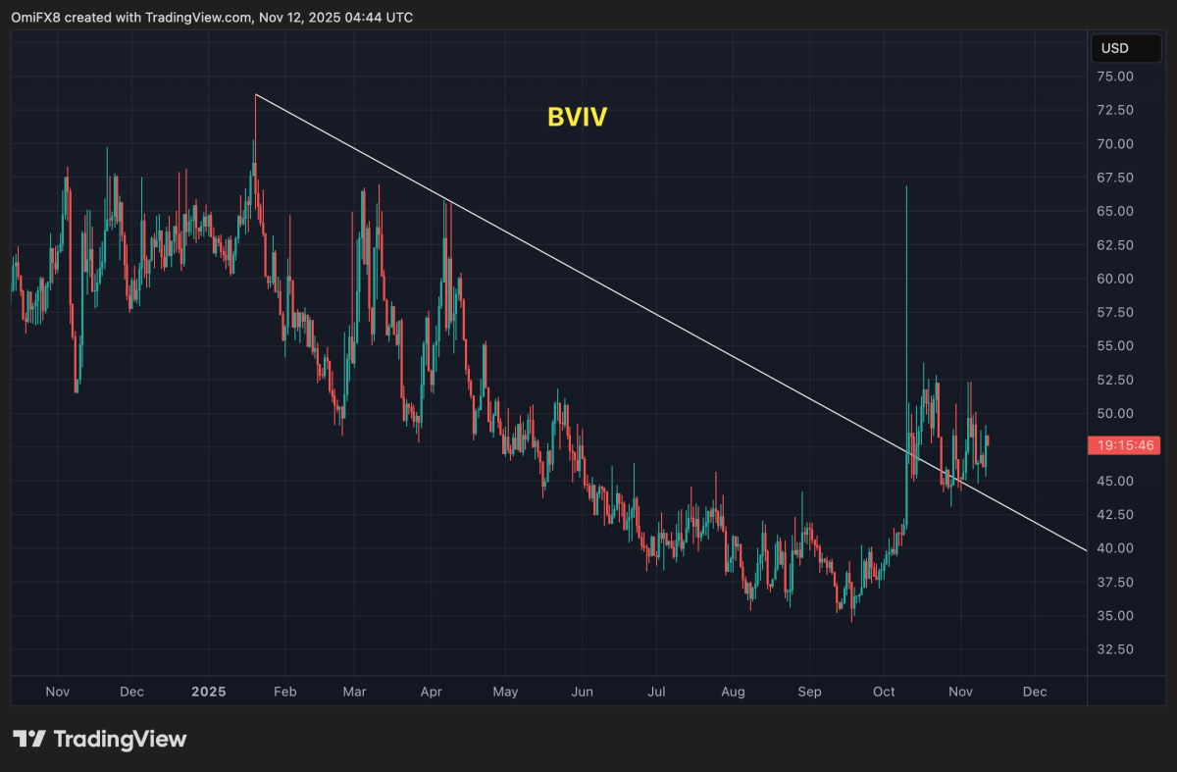Click the Dec label at timeline's right end
Screen dimensions: 1177x772
tap(1034, 692)
